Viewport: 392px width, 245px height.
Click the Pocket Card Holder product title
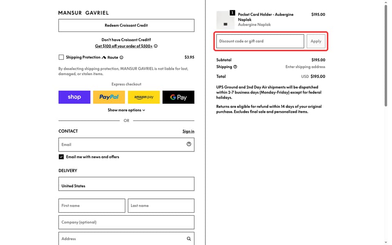(265, 17)
